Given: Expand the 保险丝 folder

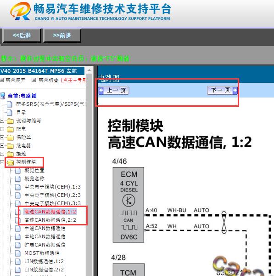Looking at the screenshot, I should click(2, 137).
